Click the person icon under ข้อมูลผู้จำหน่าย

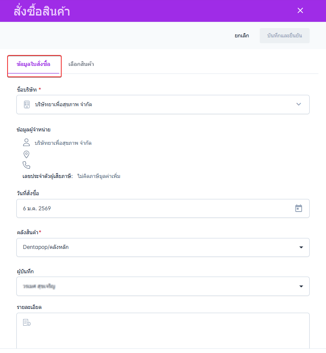[x=26, y=143]
